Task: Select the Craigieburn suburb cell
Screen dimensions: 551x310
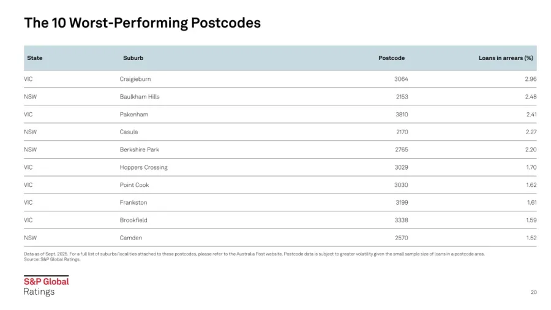Action: point(135,79)
